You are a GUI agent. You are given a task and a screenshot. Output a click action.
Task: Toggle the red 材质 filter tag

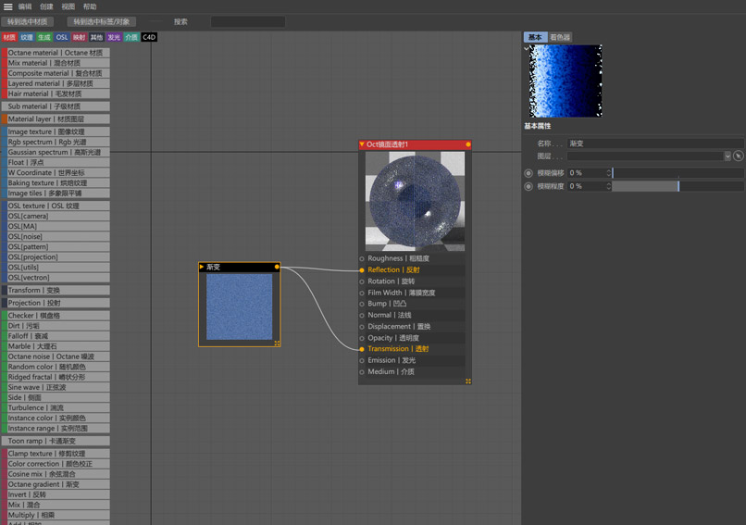(x=9, y=37)
